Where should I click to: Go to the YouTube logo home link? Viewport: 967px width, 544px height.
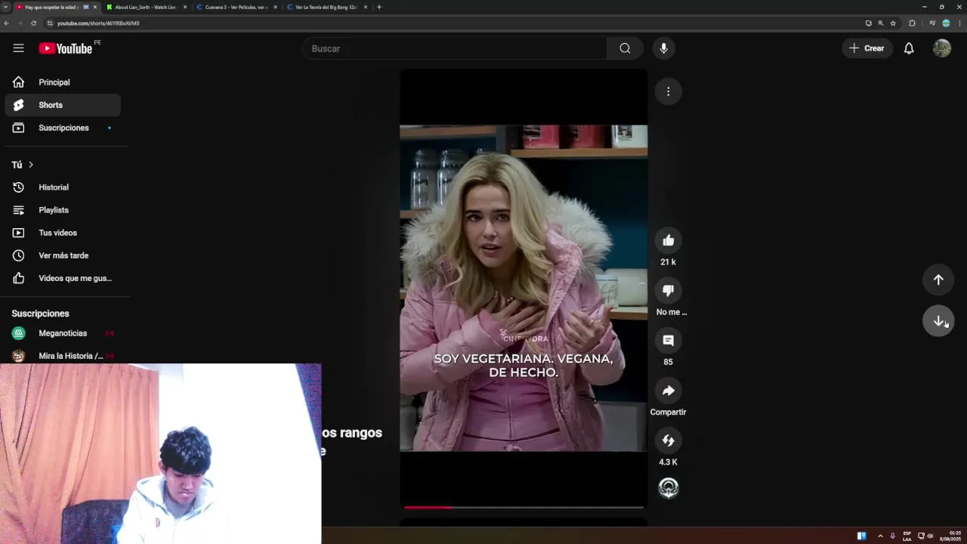(66, 48)
